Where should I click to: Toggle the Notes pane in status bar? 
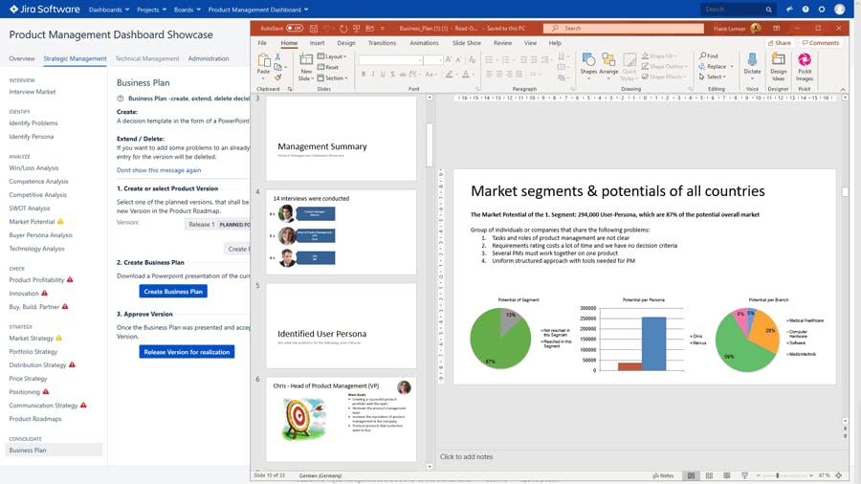663,475
